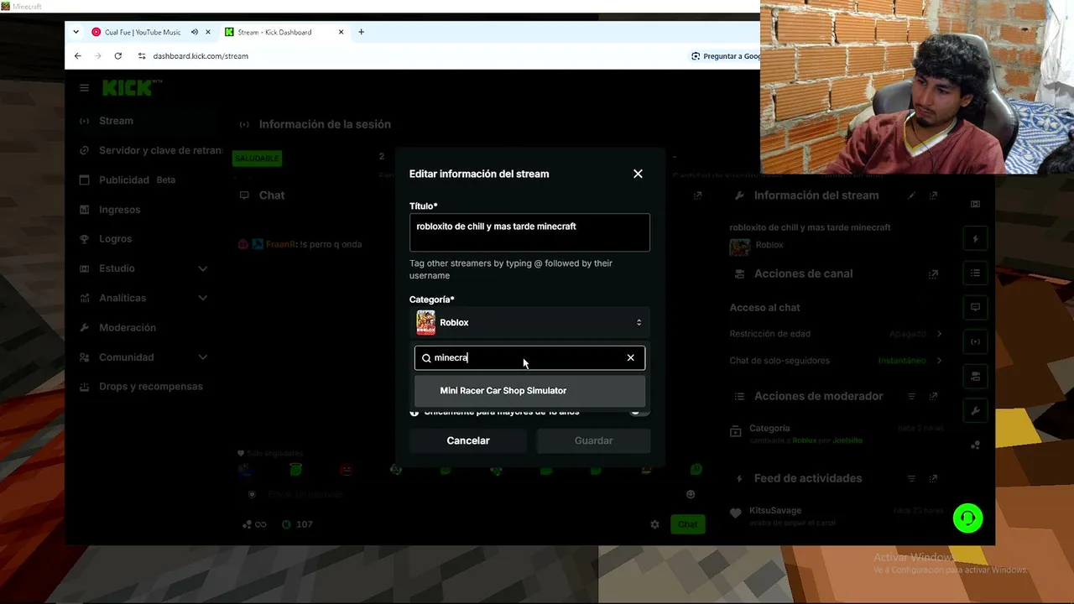Image resolution: width=1074 pixels, height=604 pixels.
Task: Open a new browser tab
Action: (x=362, y=32)
